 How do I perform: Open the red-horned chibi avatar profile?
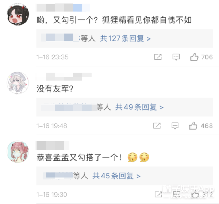(18, 14)
